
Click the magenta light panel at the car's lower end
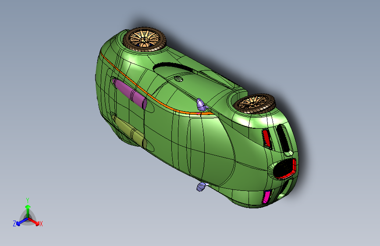click(x=266, y=197)
